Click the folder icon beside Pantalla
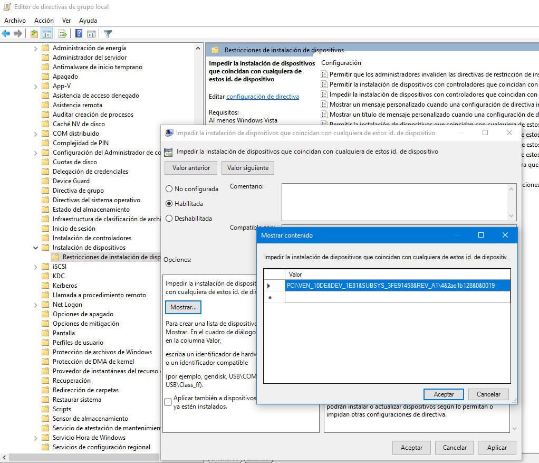Screen dimensions: 539x463 click(x=45, y=333)
